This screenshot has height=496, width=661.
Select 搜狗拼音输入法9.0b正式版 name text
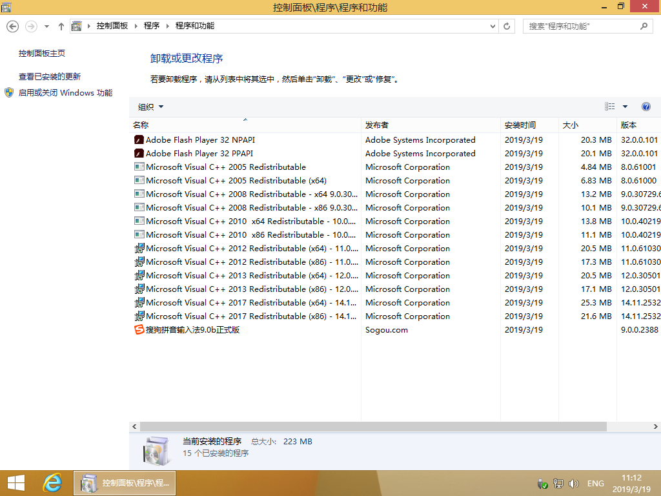tap(192, 330)
